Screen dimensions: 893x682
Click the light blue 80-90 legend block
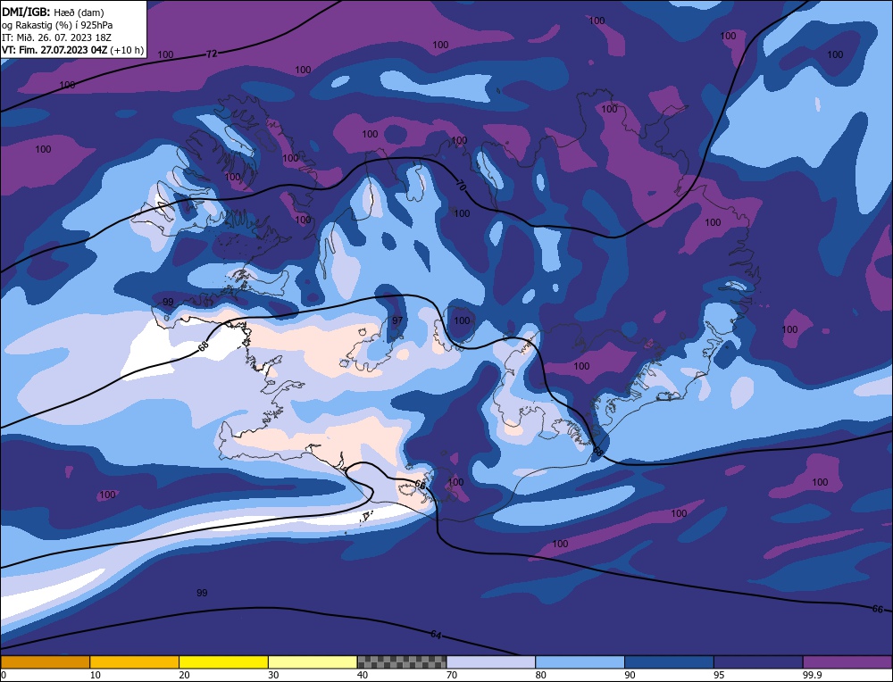580,662
